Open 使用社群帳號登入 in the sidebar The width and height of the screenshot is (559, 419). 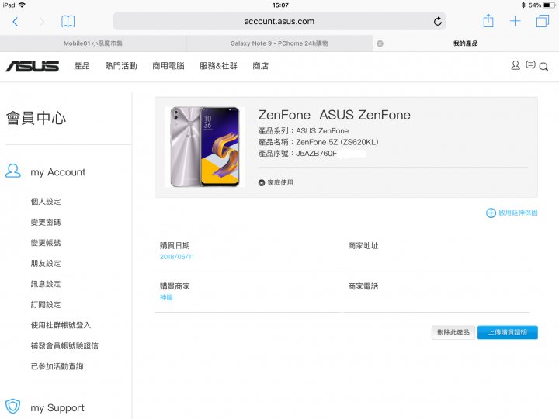point(61,325)
